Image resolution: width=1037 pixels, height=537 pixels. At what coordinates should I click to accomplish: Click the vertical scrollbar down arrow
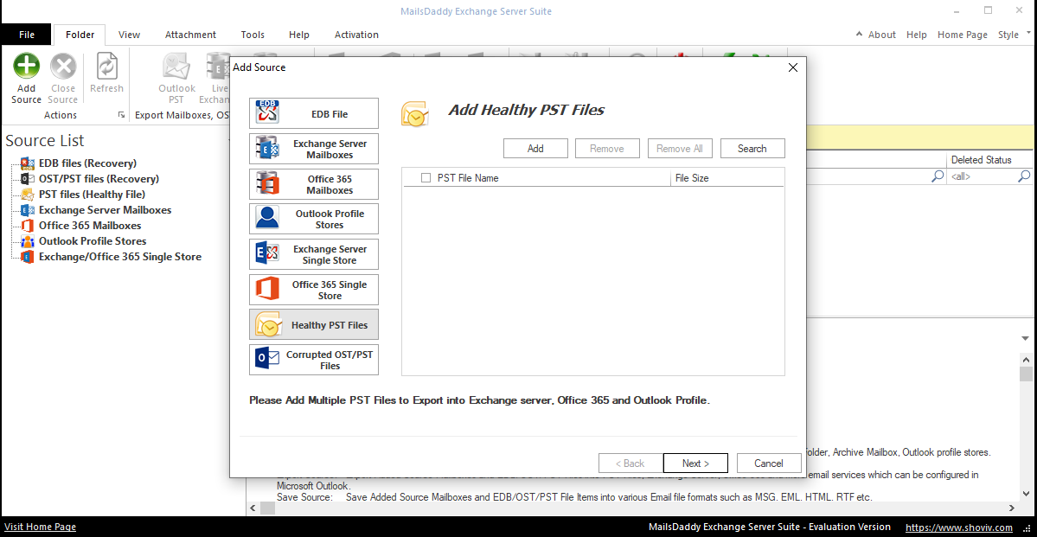pos(1026,494)
